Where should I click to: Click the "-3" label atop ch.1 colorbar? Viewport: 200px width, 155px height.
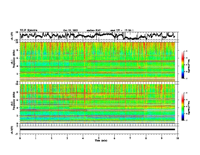click(x=186, y=51)
